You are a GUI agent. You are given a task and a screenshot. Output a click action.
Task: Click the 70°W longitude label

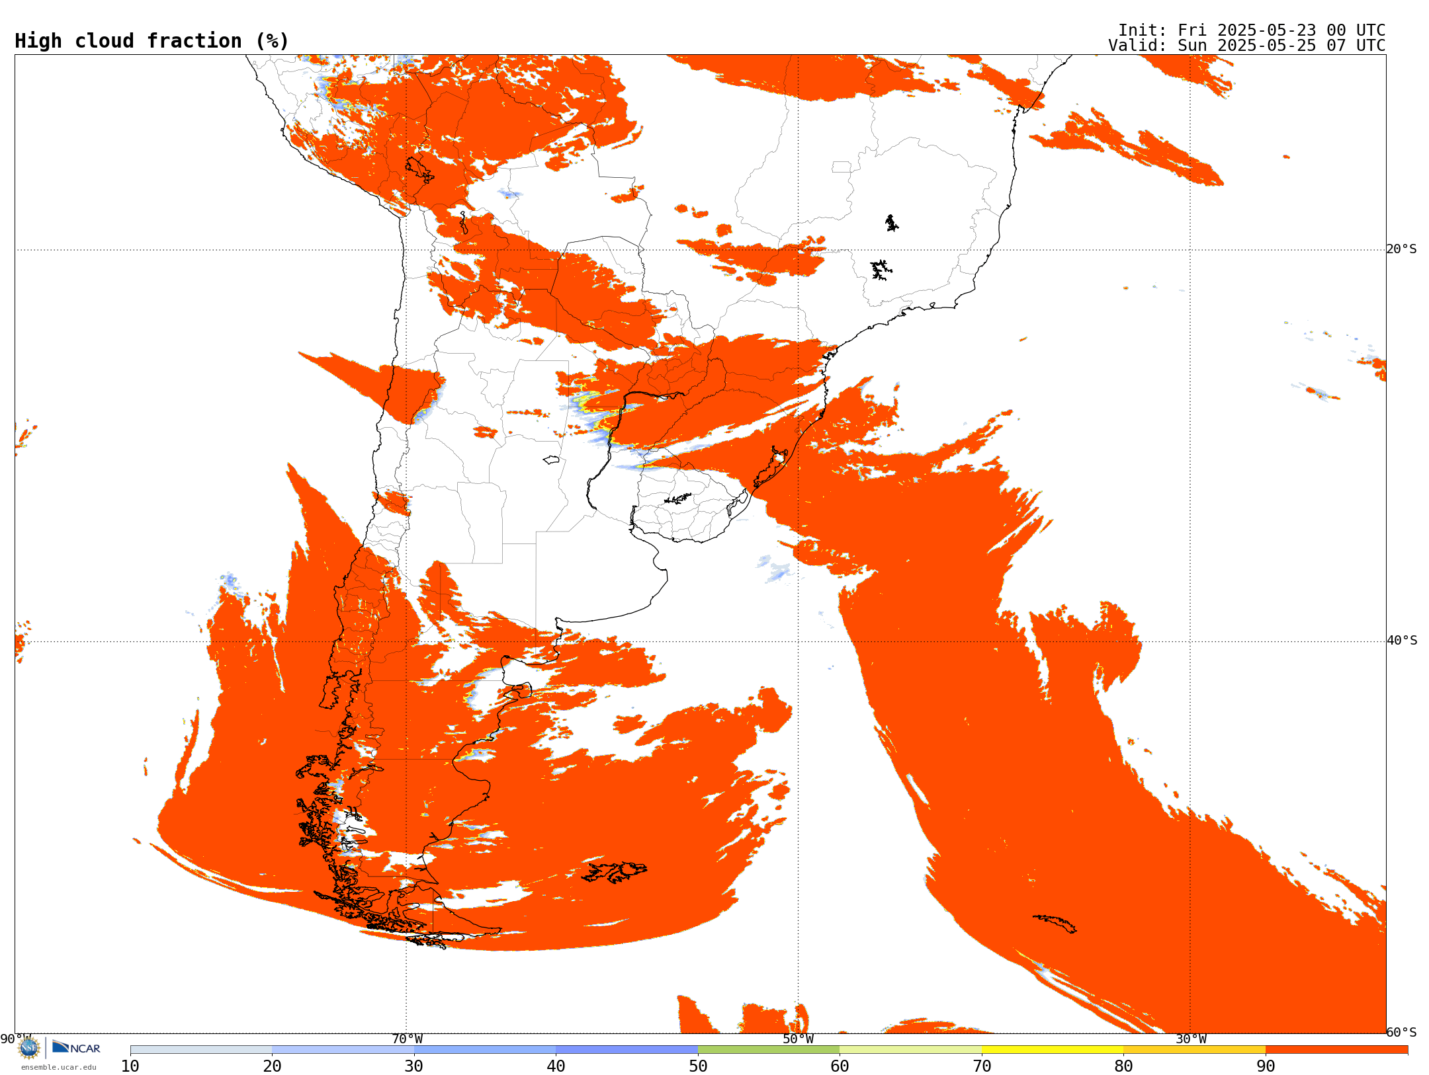(407, 1039)
